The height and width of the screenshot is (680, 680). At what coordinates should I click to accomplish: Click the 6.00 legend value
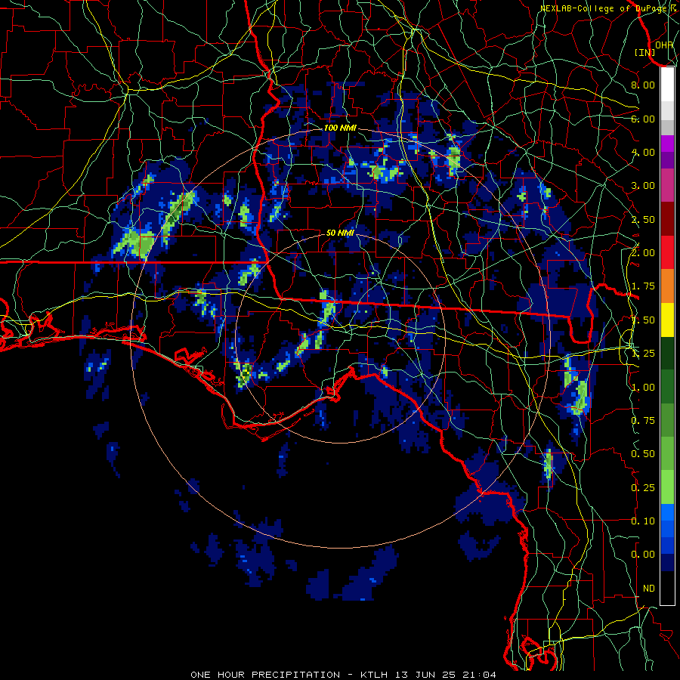point(643,119)
